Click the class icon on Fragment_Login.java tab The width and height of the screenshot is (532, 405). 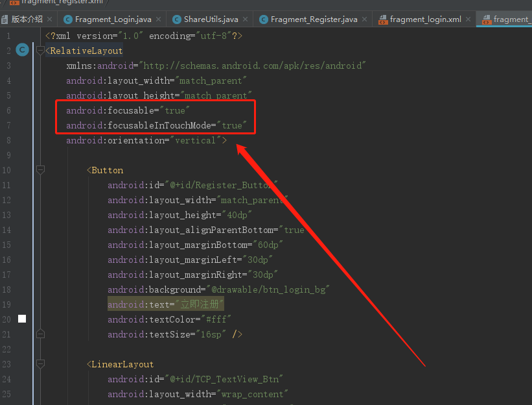(69, 19)
